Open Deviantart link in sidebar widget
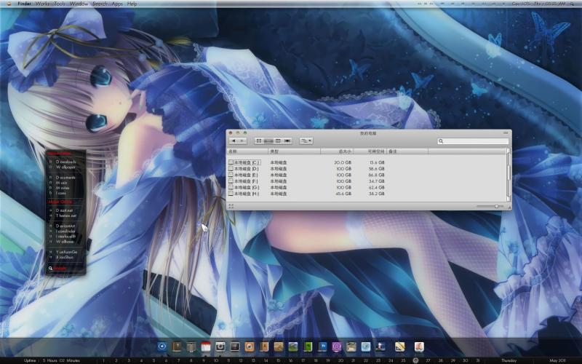The image size is (582, 364). point(65,226)
